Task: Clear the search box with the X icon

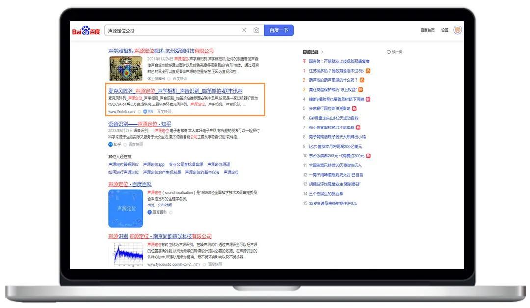Action: click(244, 30)
